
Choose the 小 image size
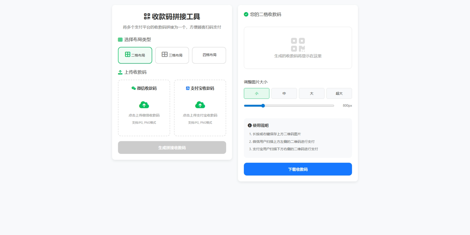(x=256, y=94)
